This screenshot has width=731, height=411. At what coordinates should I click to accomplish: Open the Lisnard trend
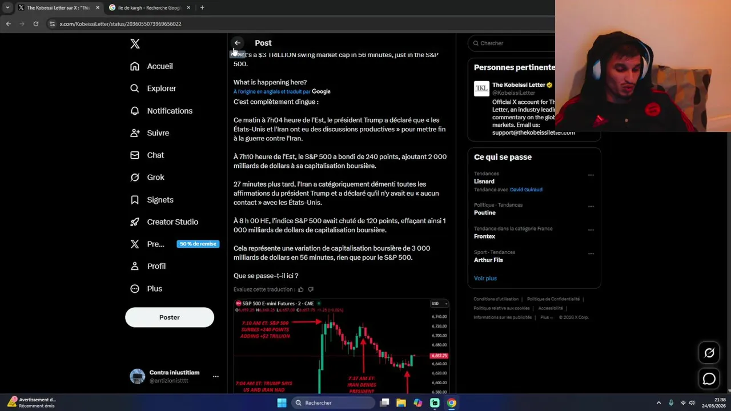[x=484, y=182]
